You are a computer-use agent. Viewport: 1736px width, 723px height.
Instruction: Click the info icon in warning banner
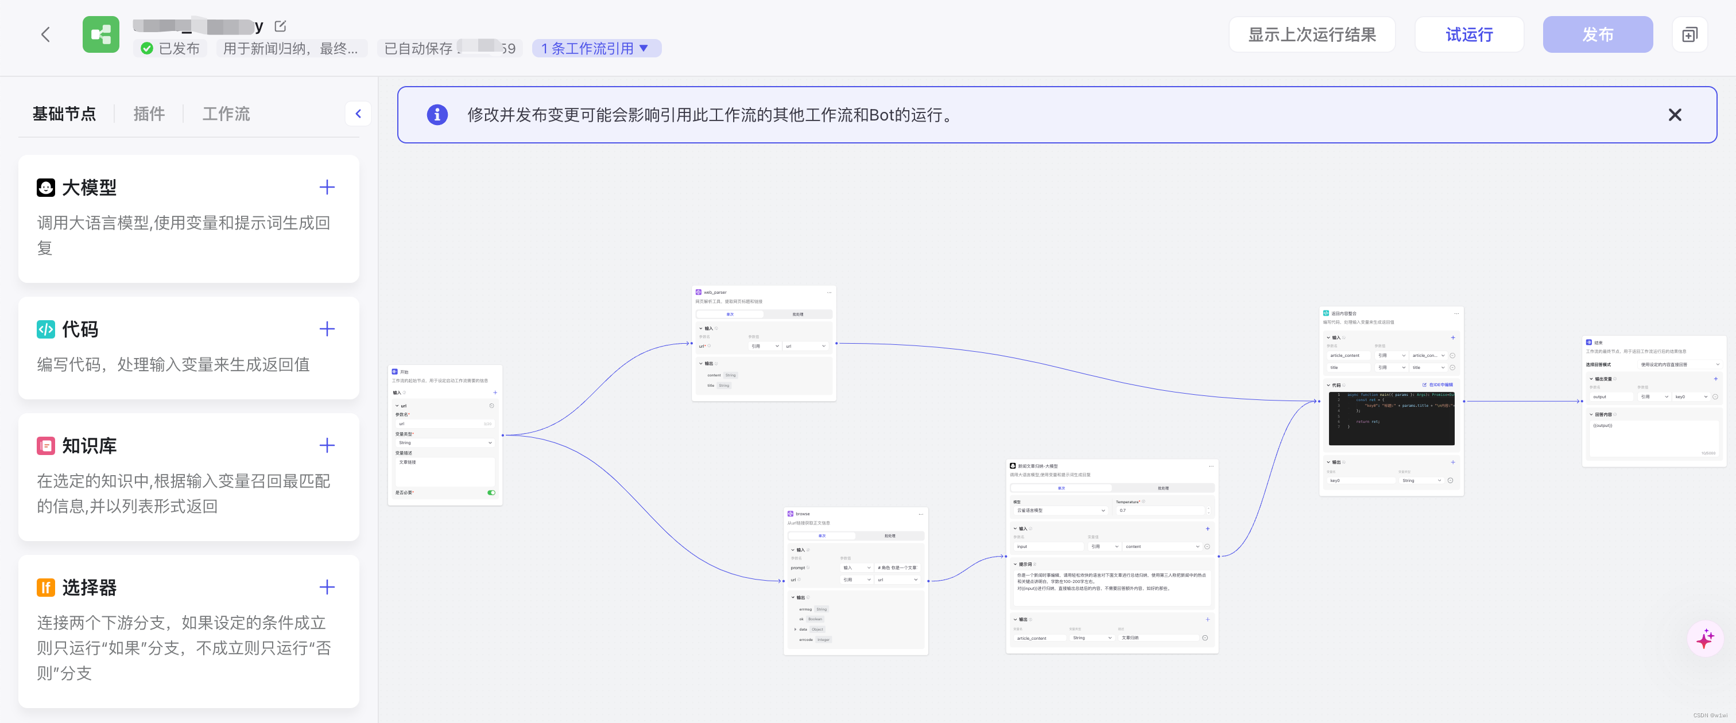point(437,115)
